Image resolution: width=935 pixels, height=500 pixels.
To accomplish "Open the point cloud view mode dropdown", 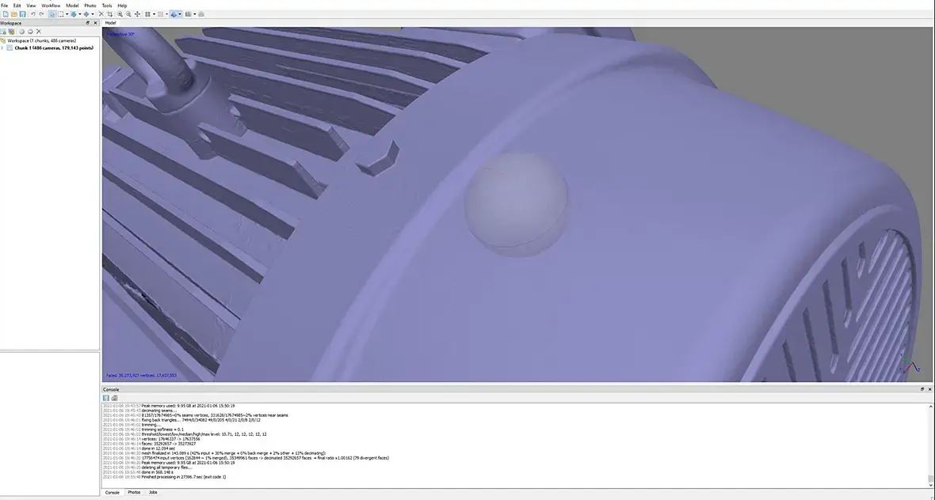I will point(154,14).
